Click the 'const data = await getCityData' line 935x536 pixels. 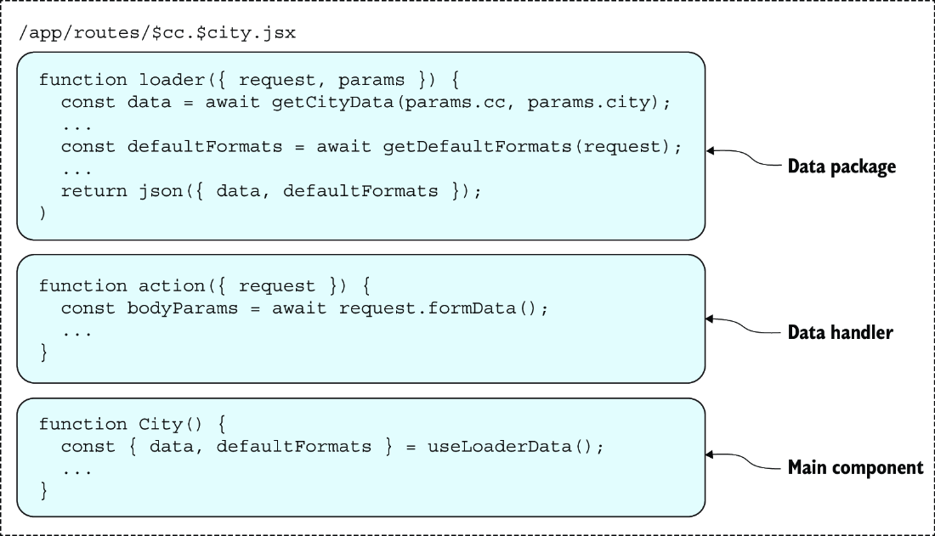pyautogui.click(x=365, y=102)
